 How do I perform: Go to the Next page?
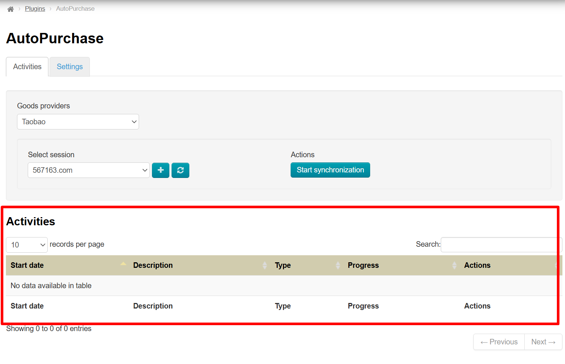(x=543, y=342)
